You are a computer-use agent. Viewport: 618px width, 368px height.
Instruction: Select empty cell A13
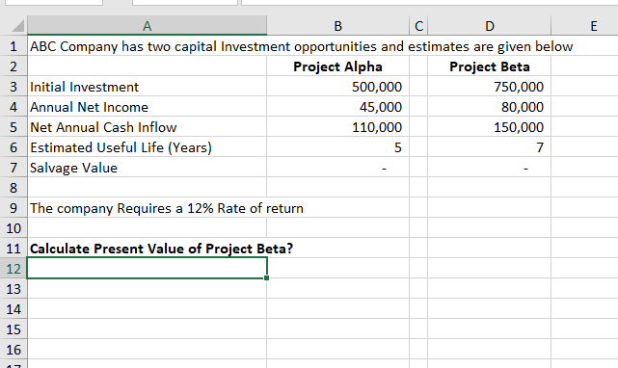click(x=147, y=289)
